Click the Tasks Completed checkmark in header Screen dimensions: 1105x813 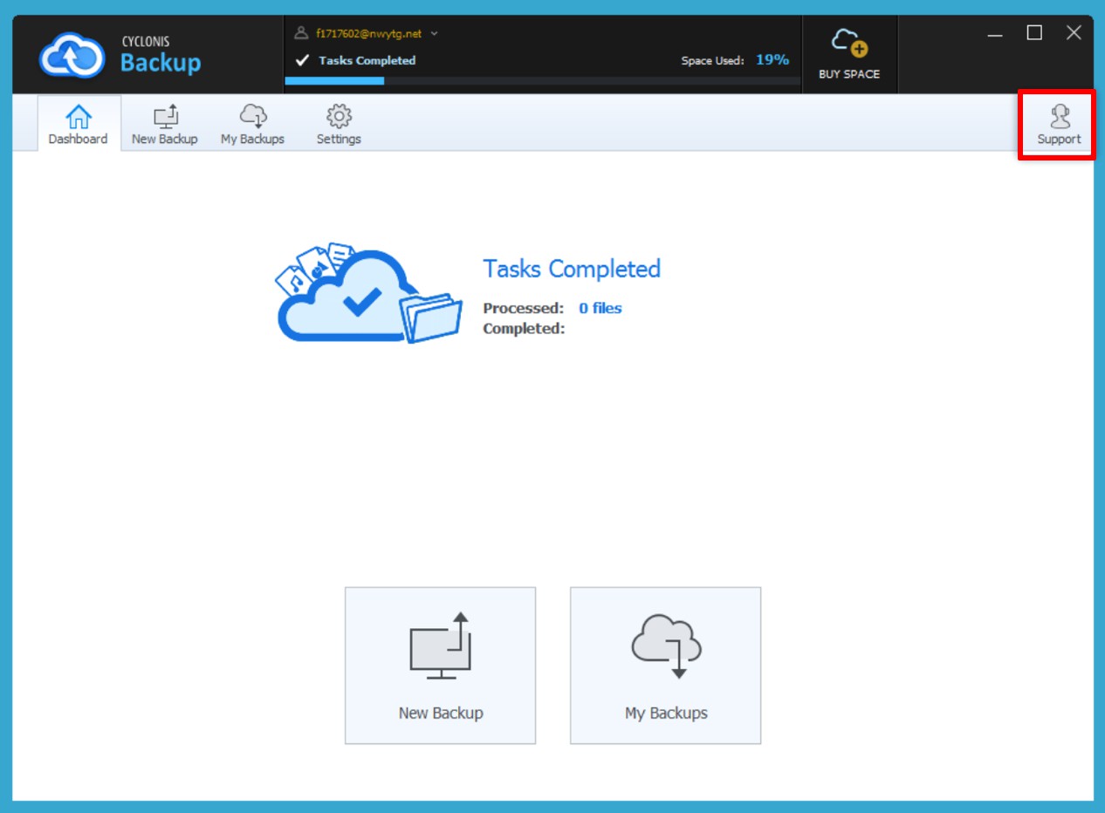coord(303,61)
